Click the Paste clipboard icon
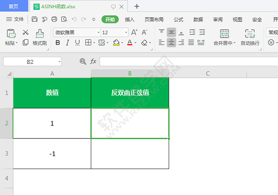278x195 pixels. (x=11, y=33)
